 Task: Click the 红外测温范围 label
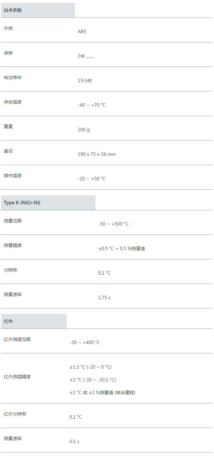pos(17,339)
